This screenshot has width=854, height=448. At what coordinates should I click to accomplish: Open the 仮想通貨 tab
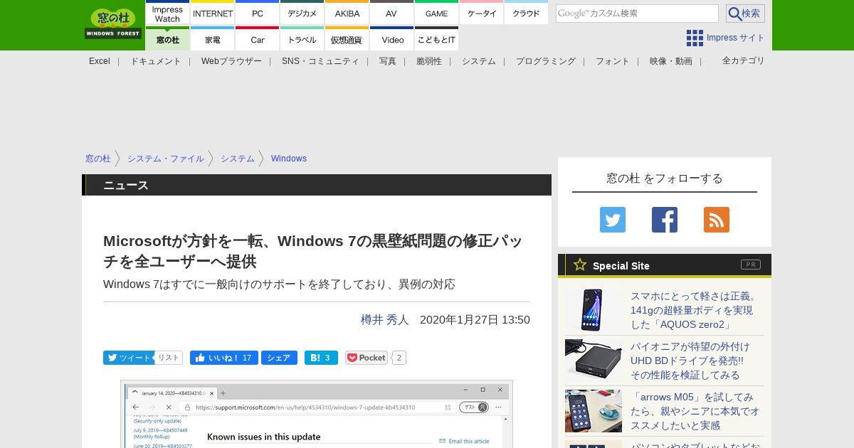(x=347, y=39)
